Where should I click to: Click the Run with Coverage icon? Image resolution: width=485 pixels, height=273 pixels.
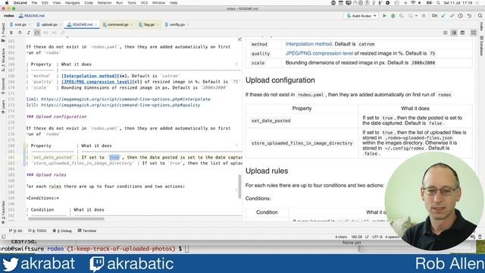402,16
